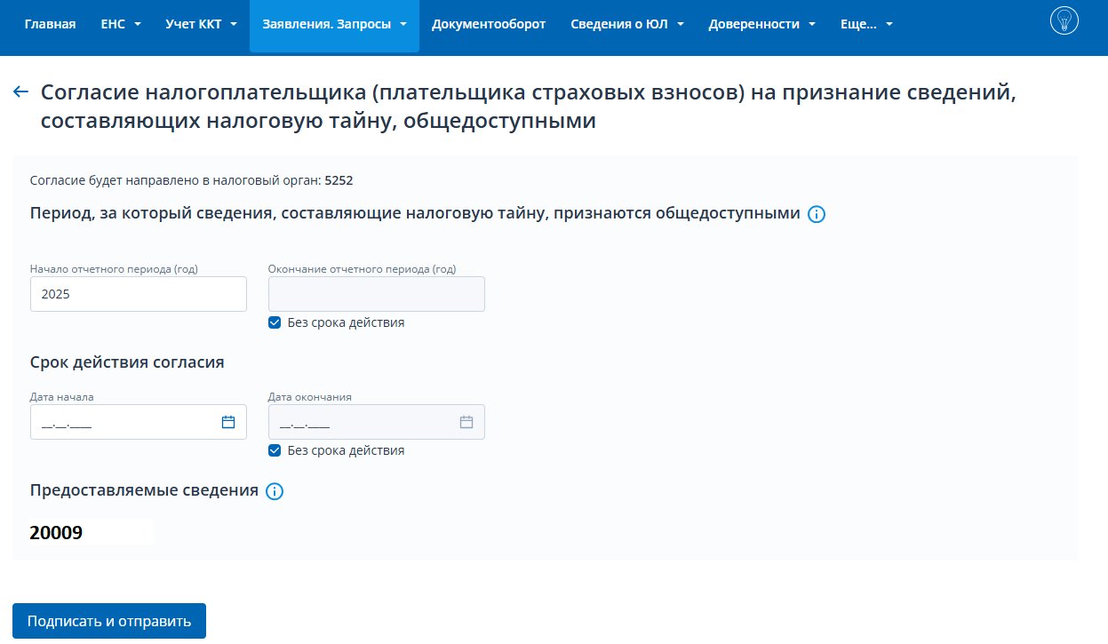Open the Документооборот section
The width and height of the screenshot is (1108, 644).
coord(489,25)
